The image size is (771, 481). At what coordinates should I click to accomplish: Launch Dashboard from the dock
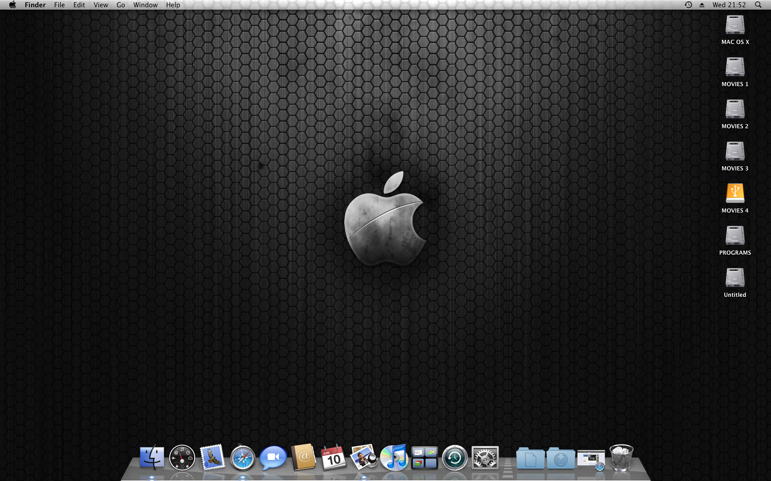pyautogui.click(x=182, y=458)
